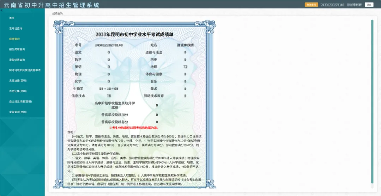Click the 劳动技术教育 subject label
The image size is (381, 196).
[x=154, y=96]
